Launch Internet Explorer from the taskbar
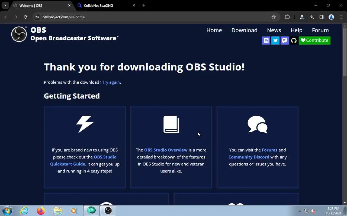Viewport: 347px width, 216px height. tap(24, 211)
